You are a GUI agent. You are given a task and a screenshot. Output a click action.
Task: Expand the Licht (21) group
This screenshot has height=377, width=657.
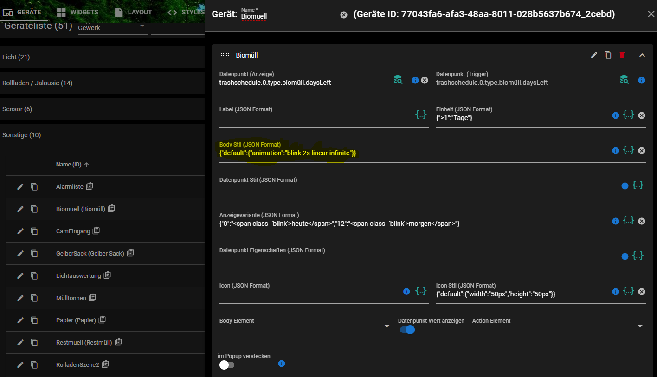102,57
